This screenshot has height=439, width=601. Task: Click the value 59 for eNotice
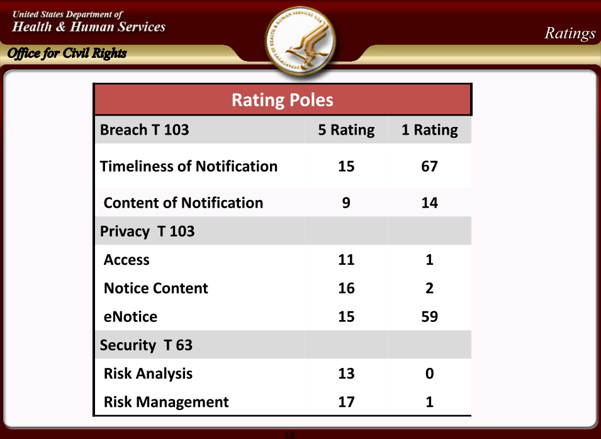click(430, 317)
